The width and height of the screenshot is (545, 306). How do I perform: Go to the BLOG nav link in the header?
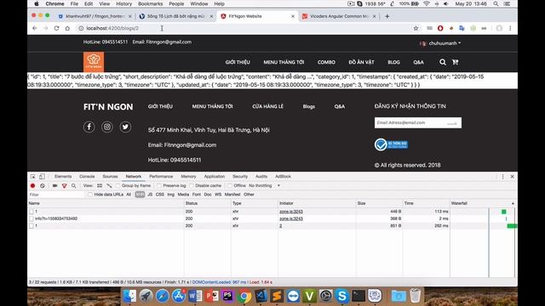[393, 62]
